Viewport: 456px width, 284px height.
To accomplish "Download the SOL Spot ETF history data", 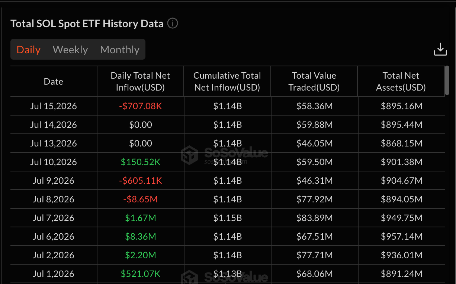I will (440, 50).
